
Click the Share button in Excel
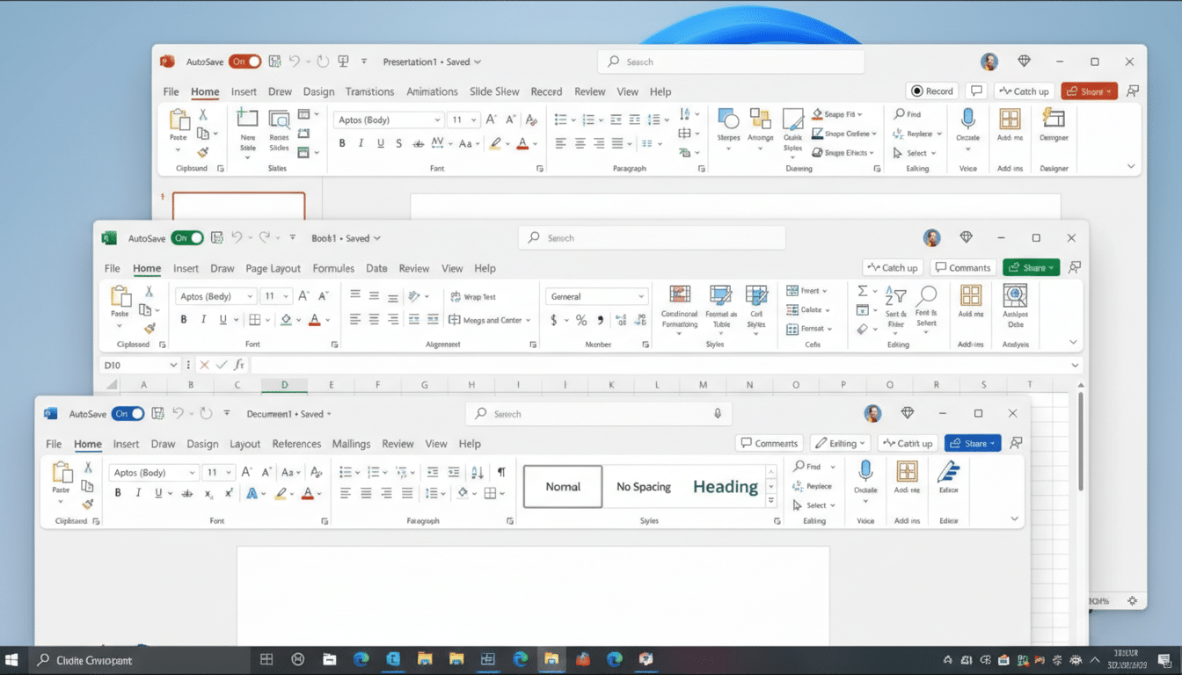[1030, 266]
